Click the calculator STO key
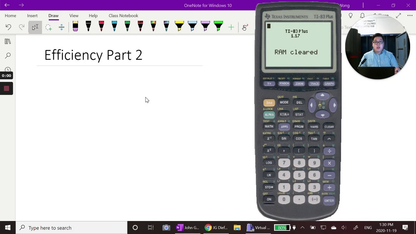416x234 pixels. (x=269, y=187)
